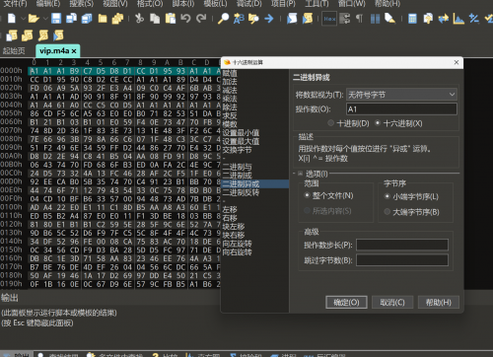Click the highlighter pen toolbar icon

click(390, 19)
